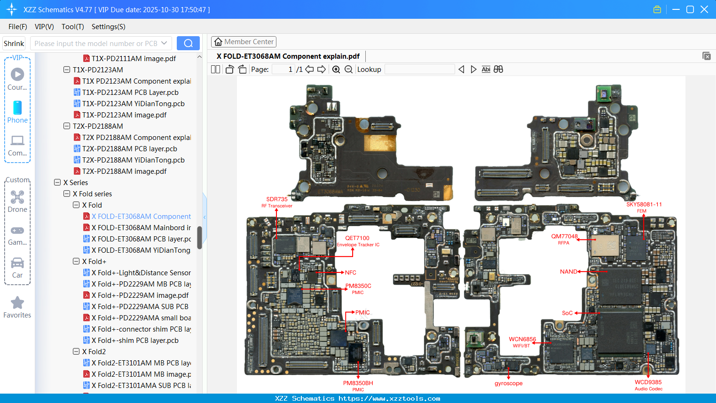The image size is (716, 403).
Task: Collapse the T1X-PD2123AM node
Action: pos(66,70)
